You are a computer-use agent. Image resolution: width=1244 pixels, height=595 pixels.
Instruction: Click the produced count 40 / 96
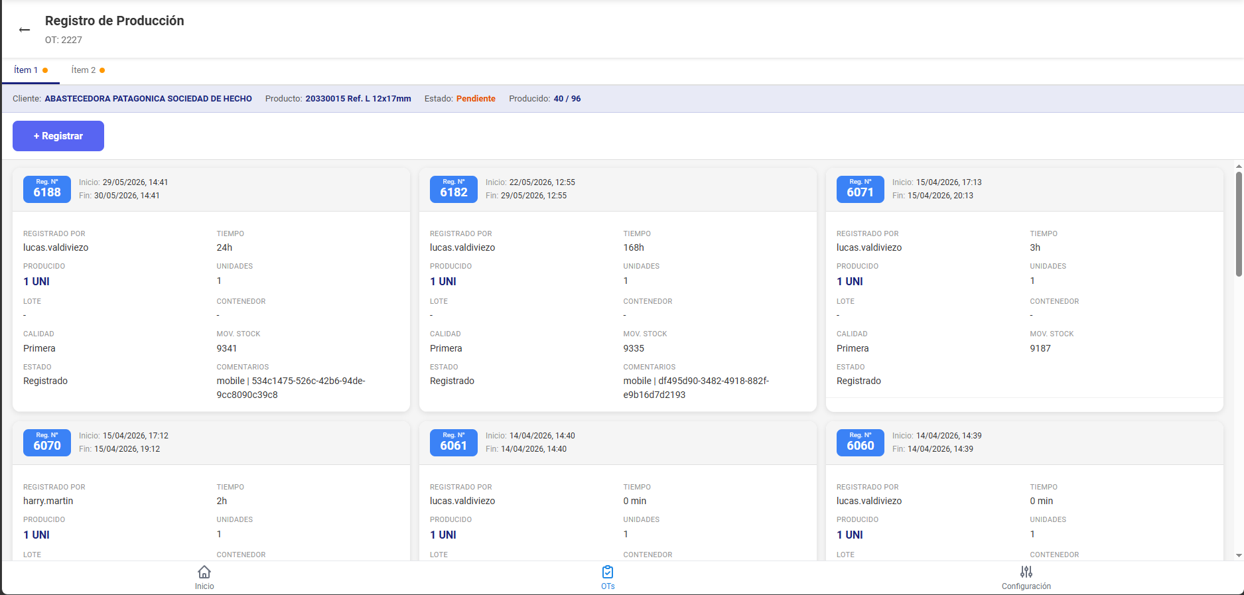567,99
